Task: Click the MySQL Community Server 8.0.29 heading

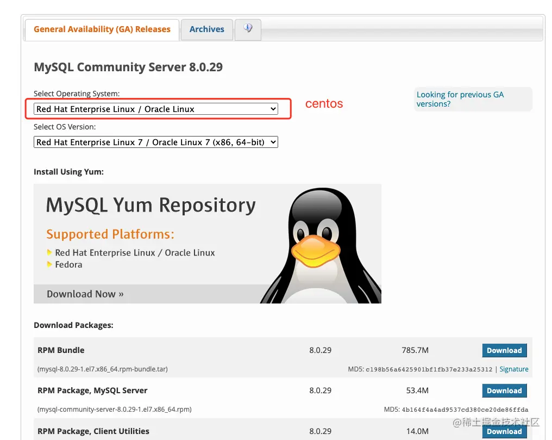Action: coord(128,67)
